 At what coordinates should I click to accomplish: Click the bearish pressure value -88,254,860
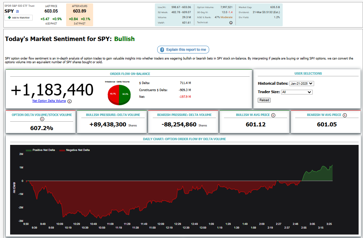179,124
